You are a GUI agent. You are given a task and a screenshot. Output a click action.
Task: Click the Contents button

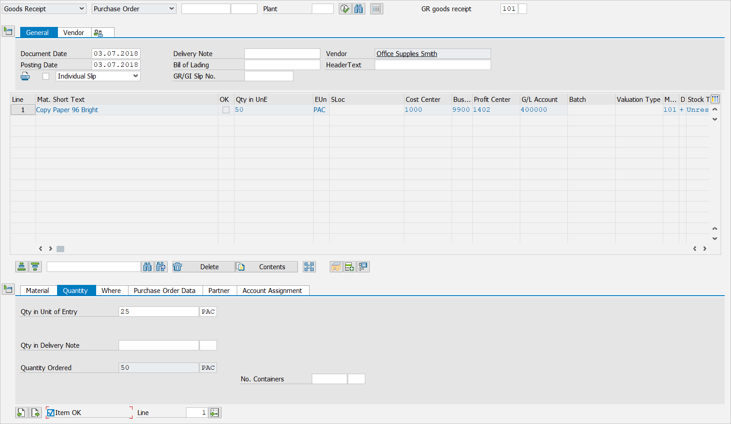coord(266,267)
